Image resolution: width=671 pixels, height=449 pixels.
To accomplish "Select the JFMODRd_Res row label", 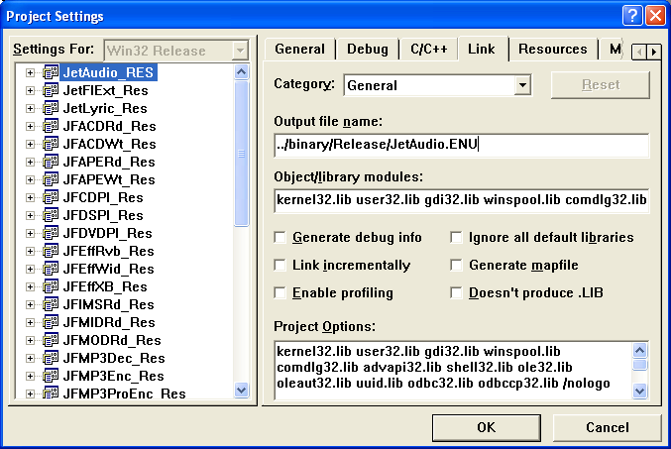I will (x=112, y=340).
